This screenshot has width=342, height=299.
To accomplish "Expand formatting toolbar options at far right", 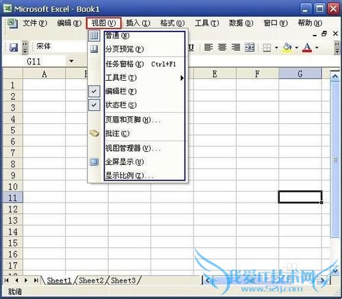I will coord(337,47).
